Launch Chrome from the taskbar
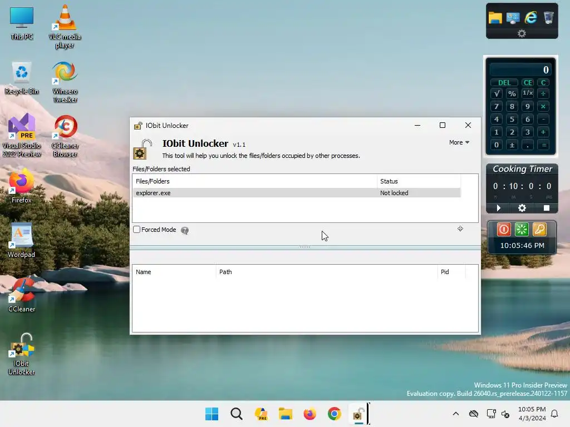 [x=334, y=414]
